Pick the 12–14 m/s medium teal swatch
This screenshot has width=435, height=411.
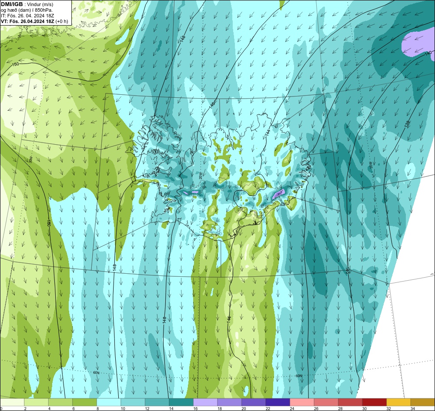157,402
